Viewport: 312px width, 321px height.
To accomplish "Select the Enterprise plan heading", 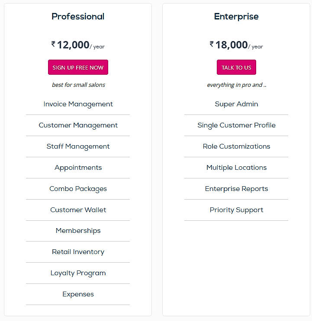I will (x=236, y=17).
